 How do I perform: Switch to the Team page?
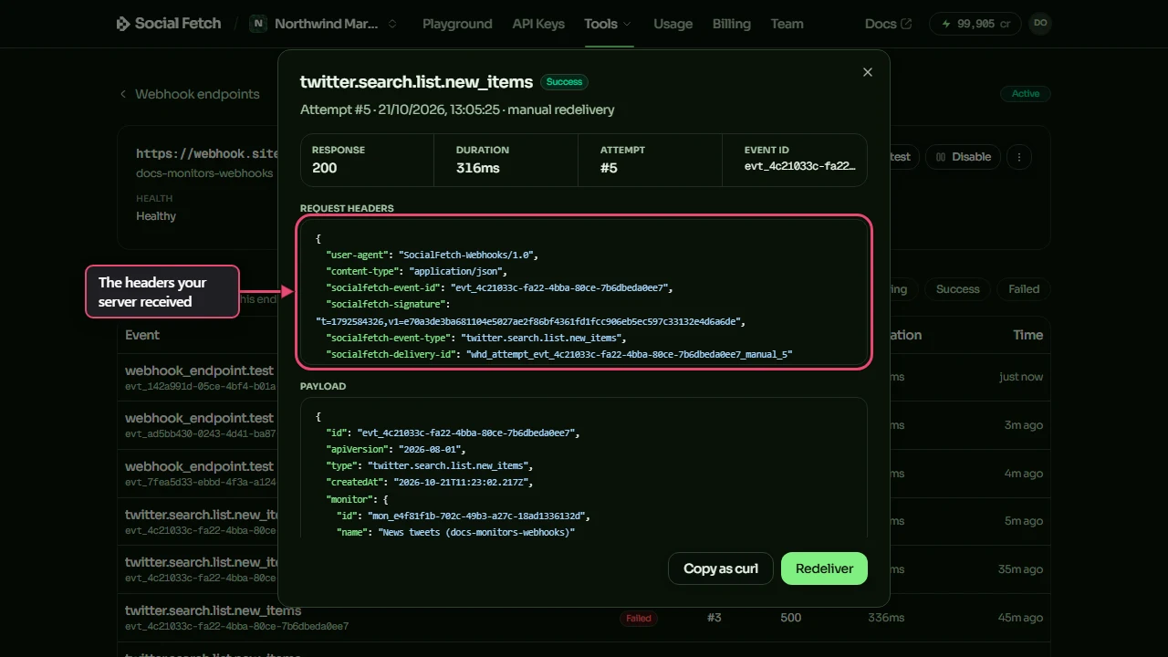787,24
